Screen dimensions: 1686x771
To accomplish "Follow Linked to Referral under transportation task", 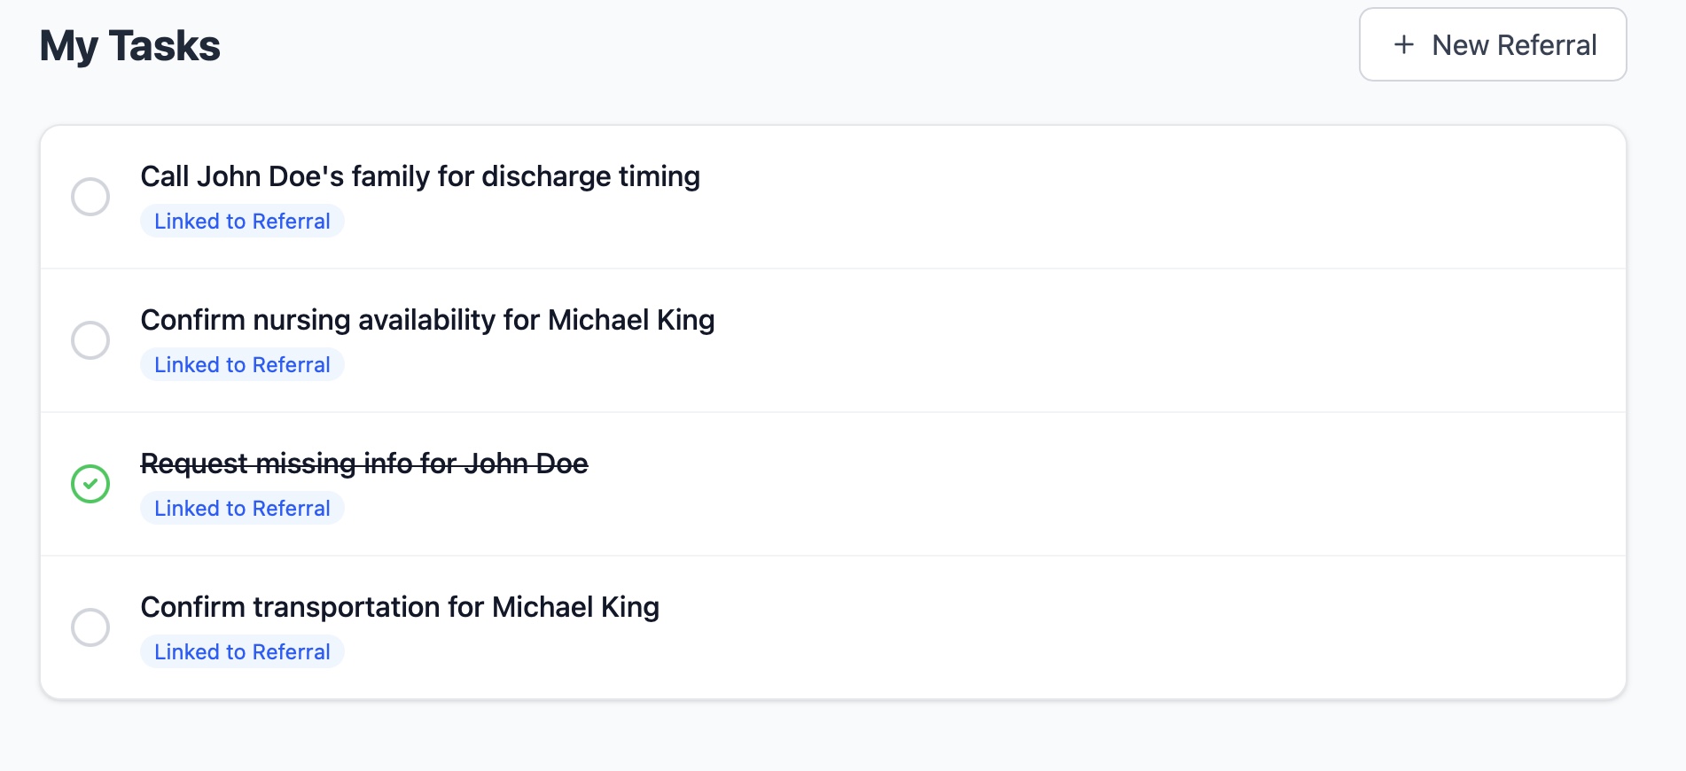I will point(242,652).
